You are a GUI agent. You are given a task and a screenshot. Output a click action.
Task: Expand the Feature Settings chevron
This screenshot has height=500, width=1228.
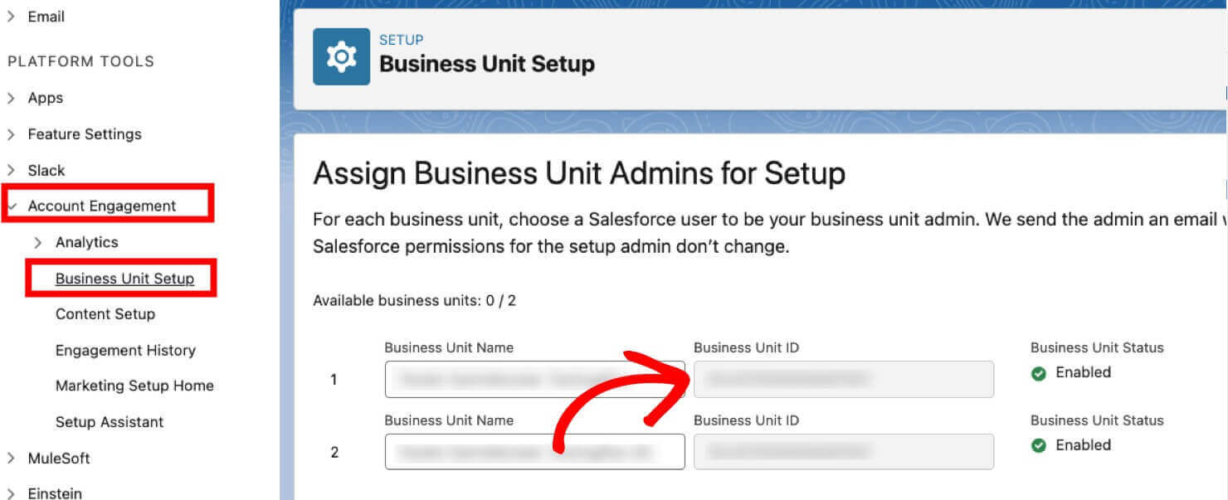pos(11,133)
